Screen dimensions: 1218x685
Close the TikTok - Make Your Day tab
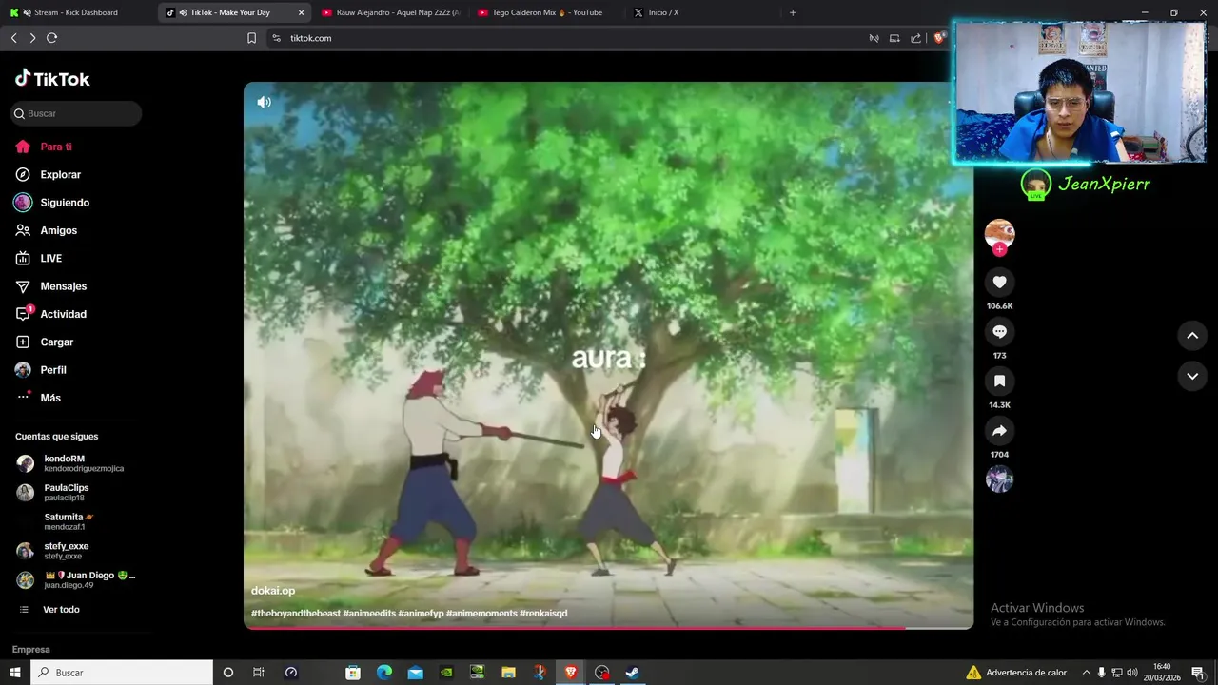pyautogui.click(x=301, y=12)
